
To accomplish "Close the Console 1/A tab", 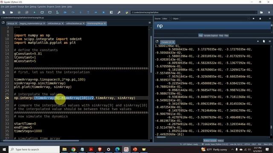I will pyautogui.click(x=173, y=42).
